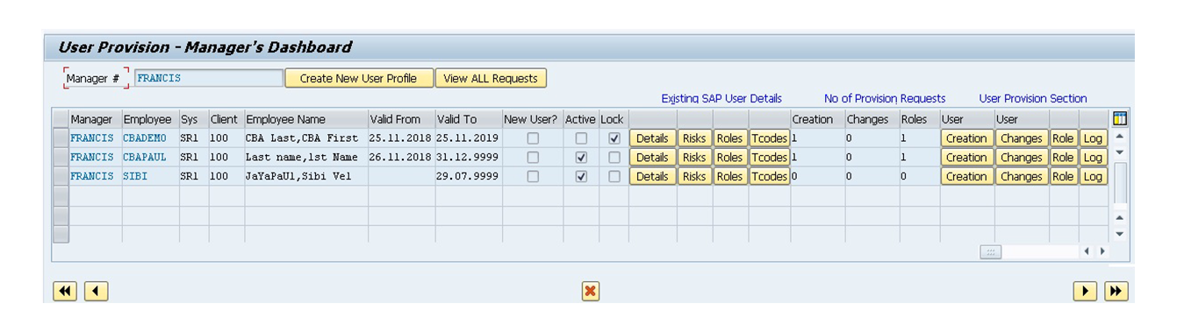Select the CBAPAUL row selector
The width and height of the screenshot is (1177, 332).
click(x=61, y=158)
